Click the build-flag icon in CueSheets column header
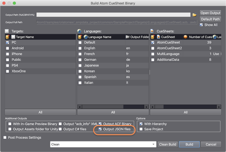226x152 pixels. (x=153, y=37)
